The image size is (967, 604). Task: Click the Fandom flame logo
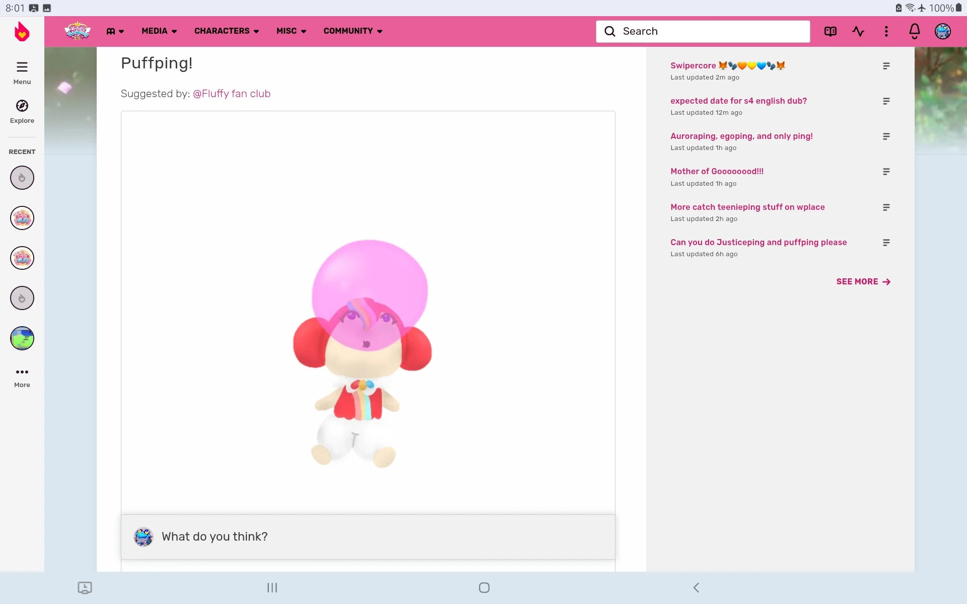point(22,31)
